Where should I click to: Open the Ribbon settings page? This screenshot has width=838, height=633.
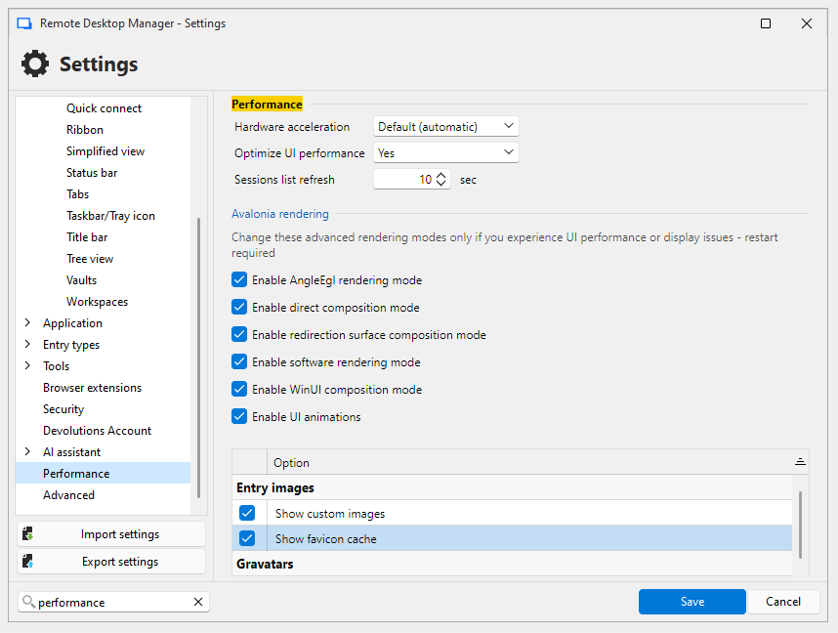(84, 129)
